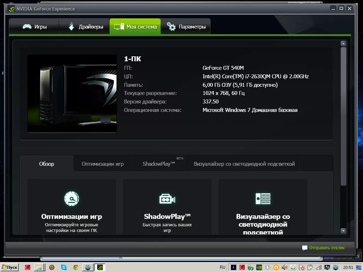Click the Intel Core i7-2630QM CPU value
This screenshot has height=272, width=363.
coord(256,76)
